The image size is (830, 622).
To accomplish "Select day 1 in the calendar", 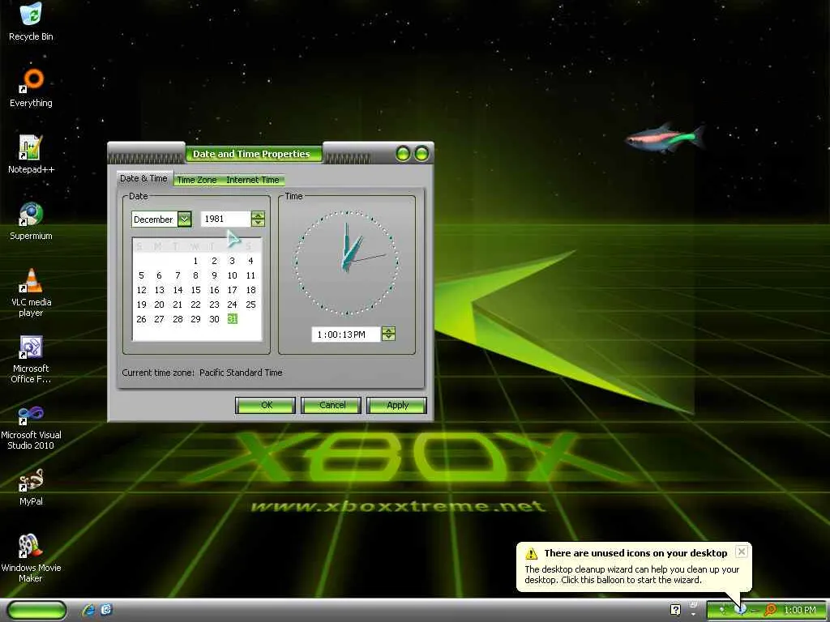I will [x=195, y=261].
